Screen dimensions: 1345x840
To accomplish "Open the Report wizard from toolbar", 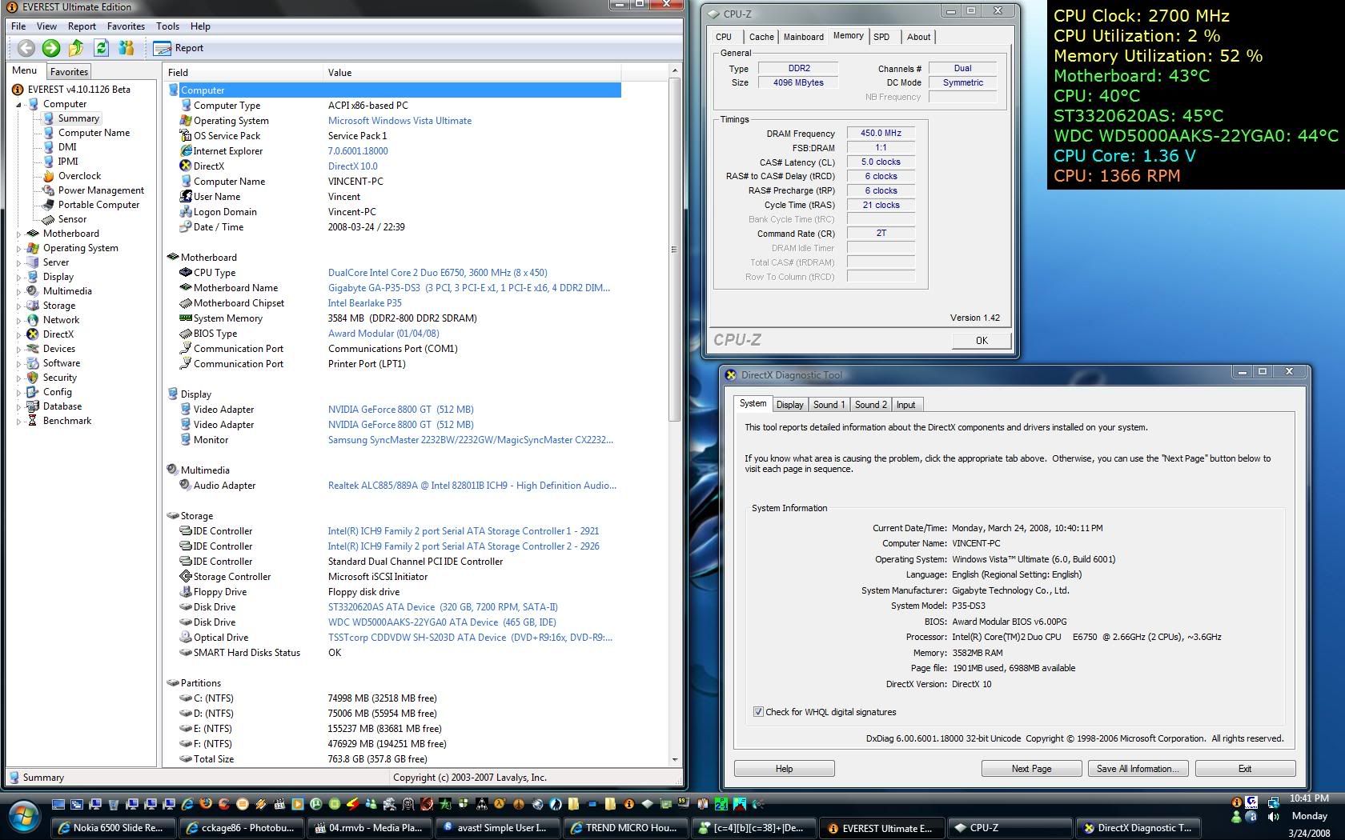I will click(179, 48).
